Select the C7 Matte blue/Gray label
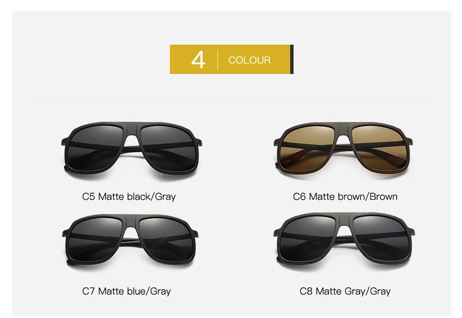Viewport: 462px width, 318px height. point(127,291)
